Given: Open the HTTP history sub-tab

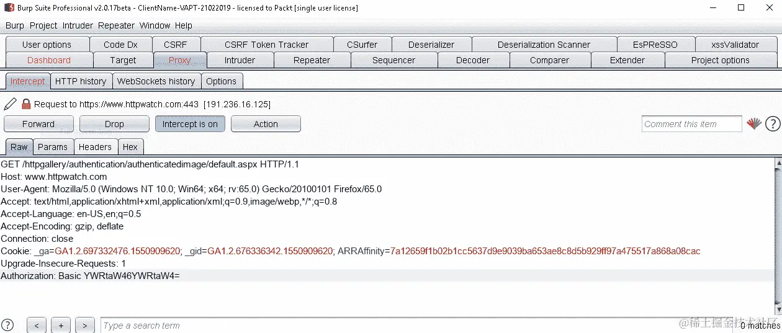Looking at the screenshot, I should [81, 81].
